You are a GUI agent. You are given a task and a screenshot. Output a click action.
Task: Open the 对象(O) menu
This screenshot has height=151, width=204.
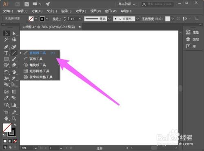click(x=37, y=11)
